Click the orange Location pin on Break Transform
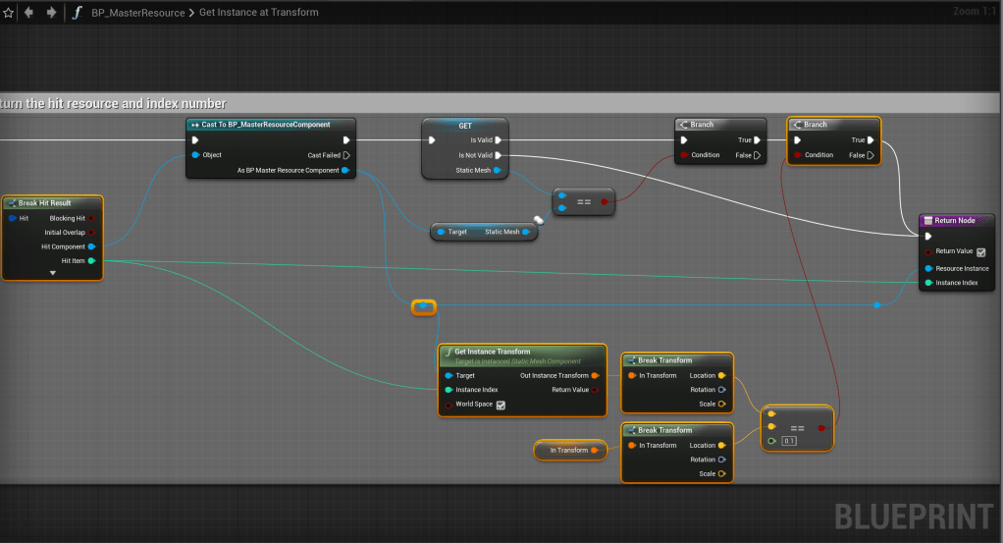This screenshot has width=1003, height=543. 721,375
